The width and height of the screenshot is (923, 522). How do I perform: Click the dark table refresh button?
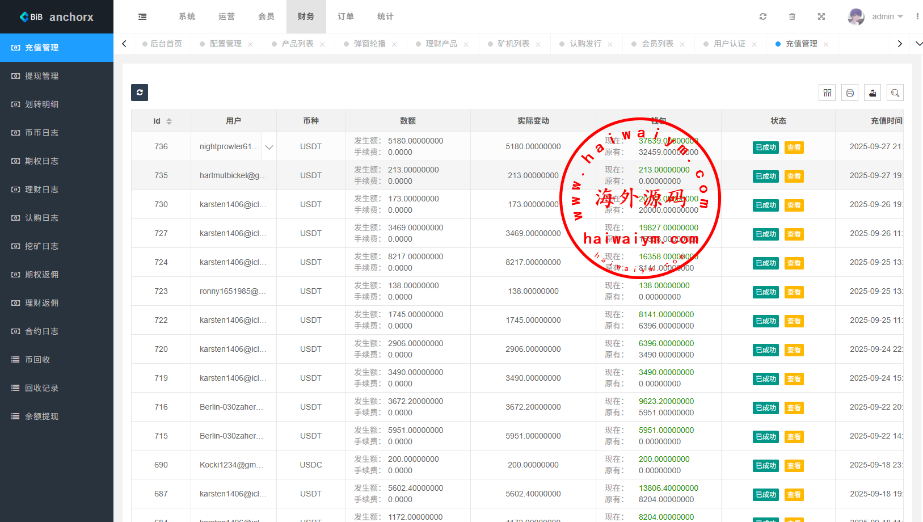point(140,92)
